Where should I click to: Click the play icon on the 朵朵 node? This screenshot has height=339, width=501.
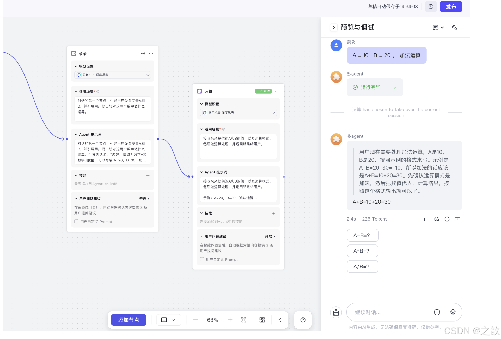(x=143, y=53)
